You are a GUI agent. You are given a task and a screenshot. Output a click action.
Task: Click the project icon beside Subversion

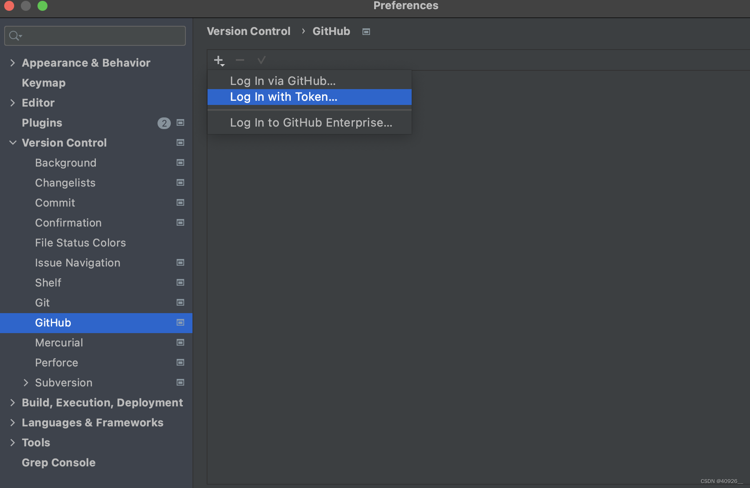click(x=180, y=383)
